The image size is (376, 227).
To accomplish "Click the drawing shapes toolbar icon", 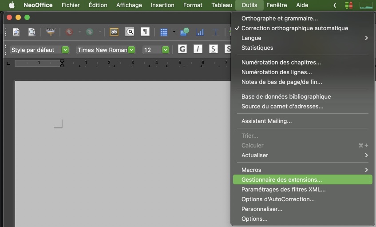I will tap(185, 32).
